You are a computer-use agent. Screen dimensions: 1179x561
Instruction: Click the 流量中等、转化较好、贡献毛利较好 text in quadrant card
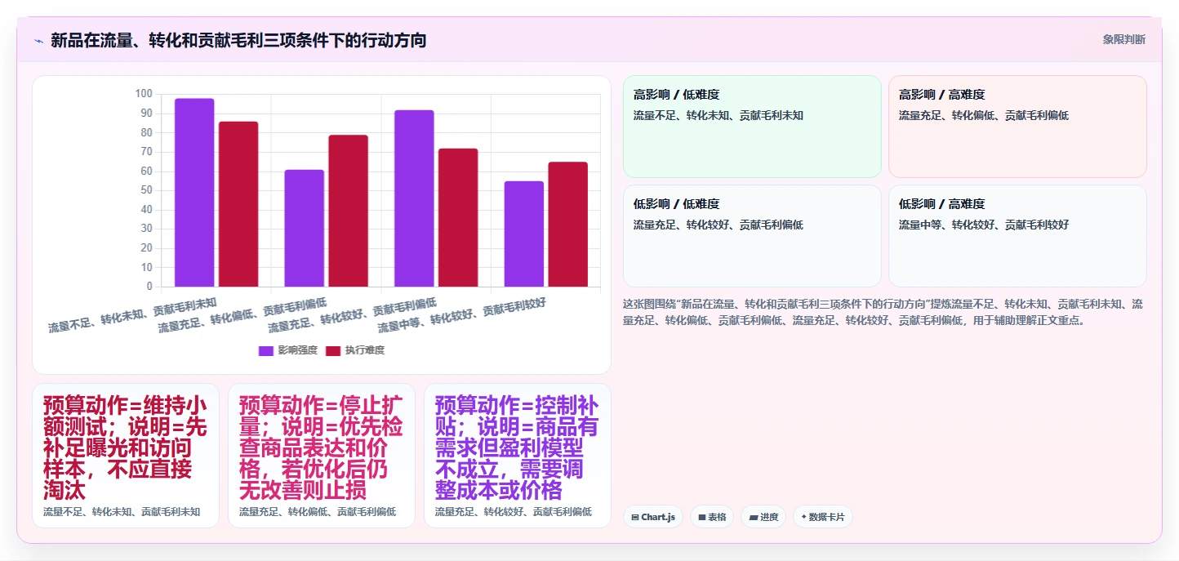tap(984, 225)
